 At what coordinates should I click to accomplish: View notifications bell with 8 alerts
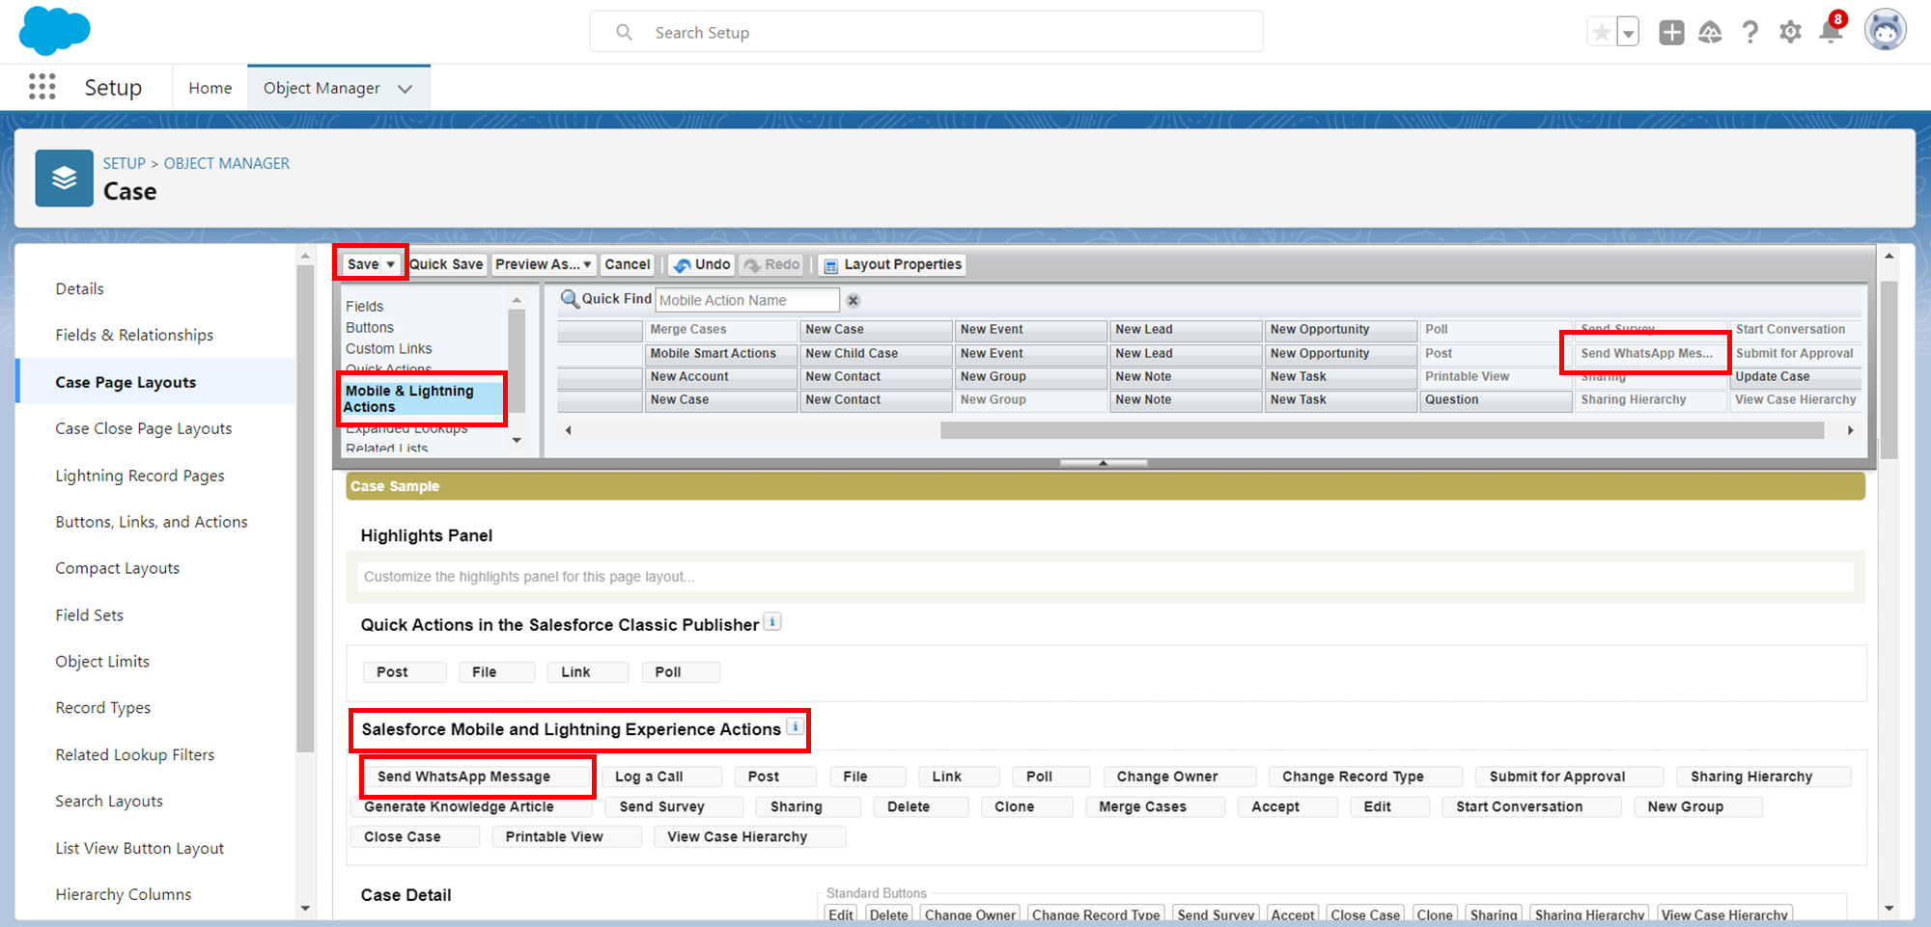coord(1831,30)
